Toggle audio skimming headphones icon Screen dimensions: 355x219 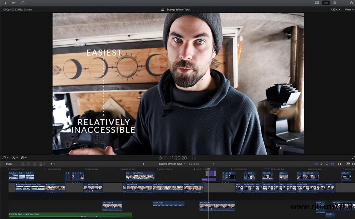327,164
